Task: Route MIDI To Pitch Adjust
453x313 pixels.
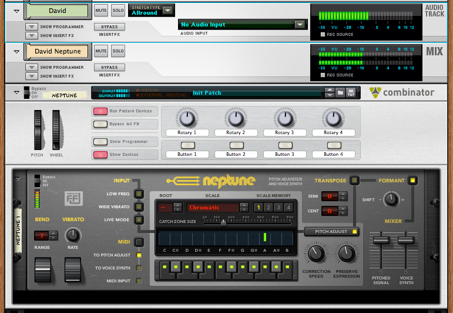Action: pyautogui.click(x=139, y=255)
